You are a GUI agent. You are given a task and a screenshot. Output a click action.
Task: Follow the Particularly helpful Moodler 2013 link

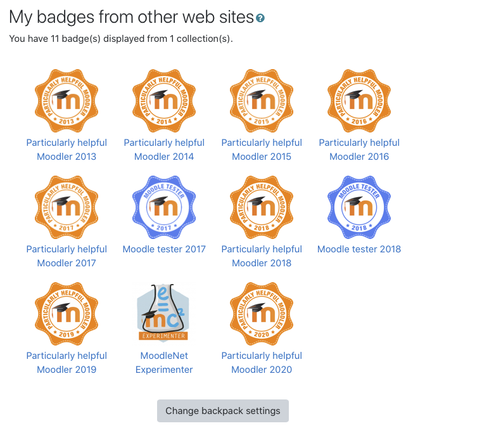pyautogui.click(x=67, y=150)
